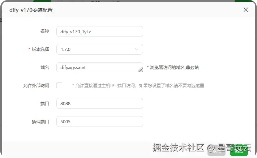
Task: Click the 插件端口 label
Action: [40, 121]
